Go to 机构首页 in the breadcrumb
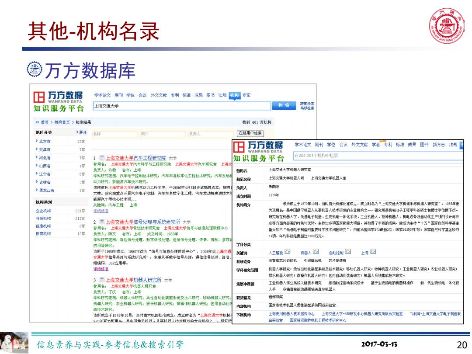 (x=62, y=122)
